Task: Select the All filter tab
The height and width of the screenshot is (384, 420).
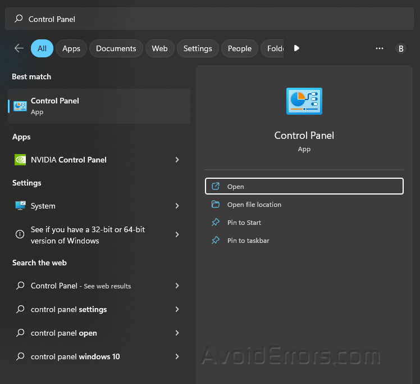Action: click(42, 48)
